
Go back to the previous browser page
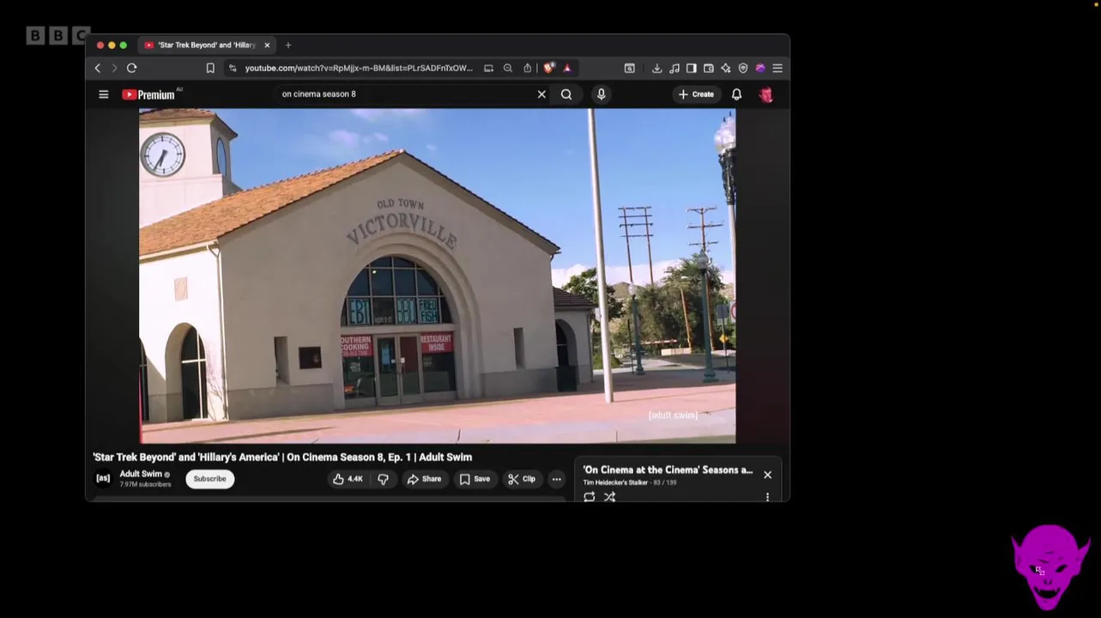point(97,68)
